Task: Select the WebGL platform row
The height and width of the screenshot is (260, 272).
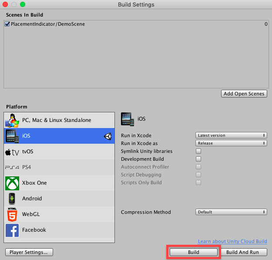Action: (59, 214)
